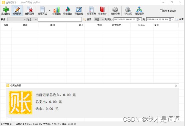Click the 支出 column header
185x126 pixels.
click(x=94, y=25)
